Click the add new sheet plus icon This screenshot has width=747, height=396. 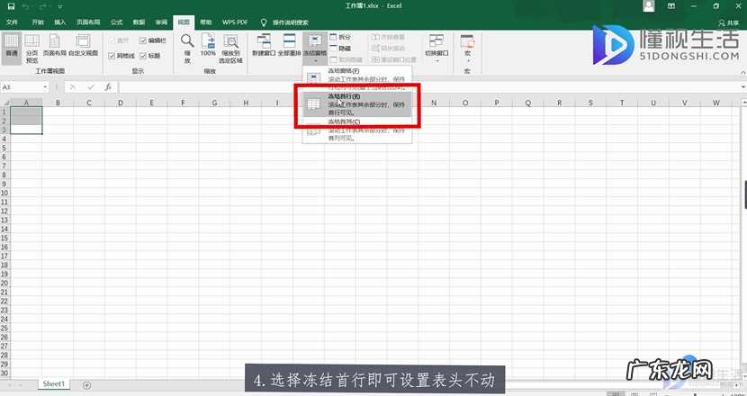pyautogui.click(x=86, y=385)
